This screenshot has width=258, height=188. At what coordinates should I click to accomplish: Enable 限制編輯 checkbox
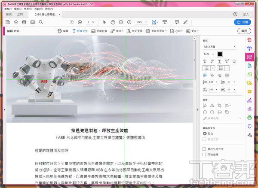pos(204,155)
